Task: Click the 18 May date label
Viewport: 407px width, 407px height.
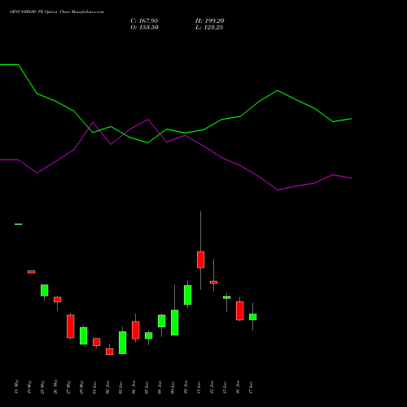Action: pos(16,387)
